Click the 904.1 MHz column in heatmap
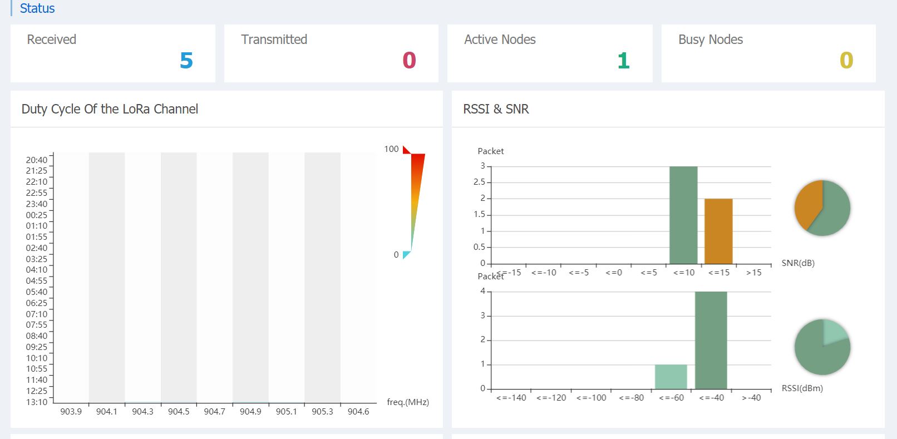 [107, 277]
